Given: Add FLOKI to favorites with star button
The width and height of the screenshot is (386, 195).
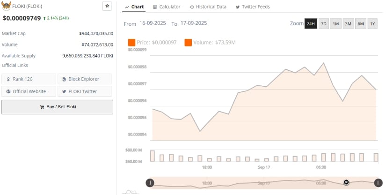Looking at the screenshot, I should coord(107,6).
